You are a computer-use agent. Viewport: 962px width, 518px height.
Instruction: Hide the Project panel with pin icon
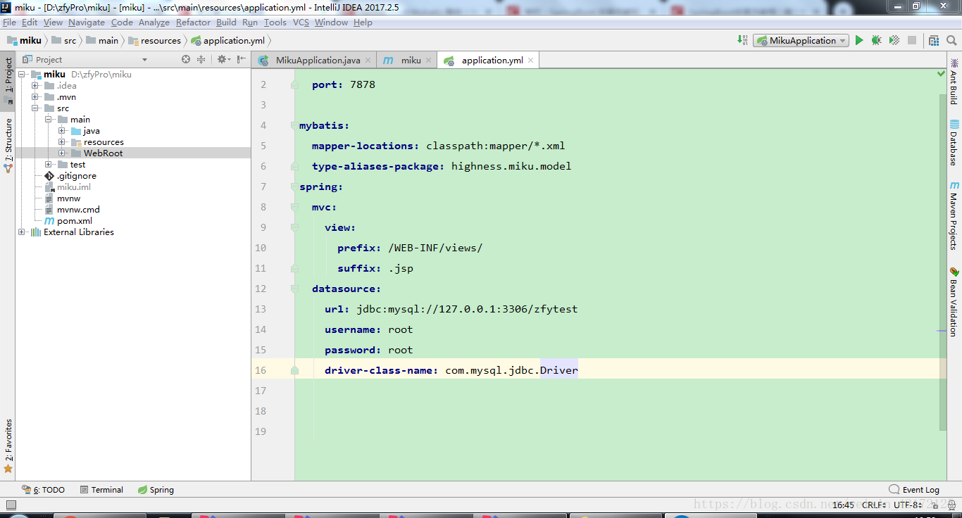click(241, 60)
